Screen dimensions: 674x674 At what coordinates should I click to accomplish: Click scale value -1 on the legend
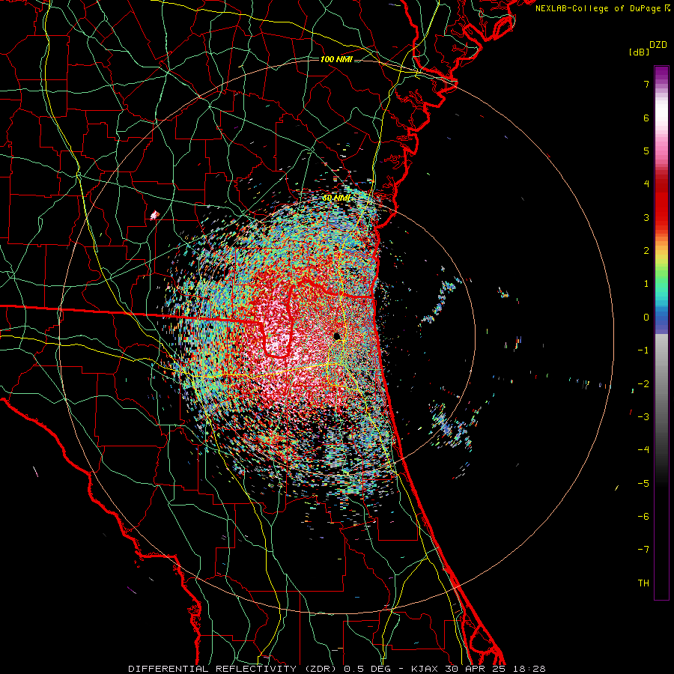click(643, 350)
